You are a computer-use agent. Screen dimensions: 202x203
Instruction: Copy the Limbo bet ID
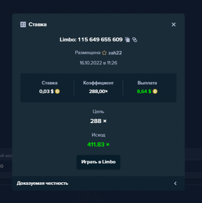pyautogui.click(x=127, y=40)
